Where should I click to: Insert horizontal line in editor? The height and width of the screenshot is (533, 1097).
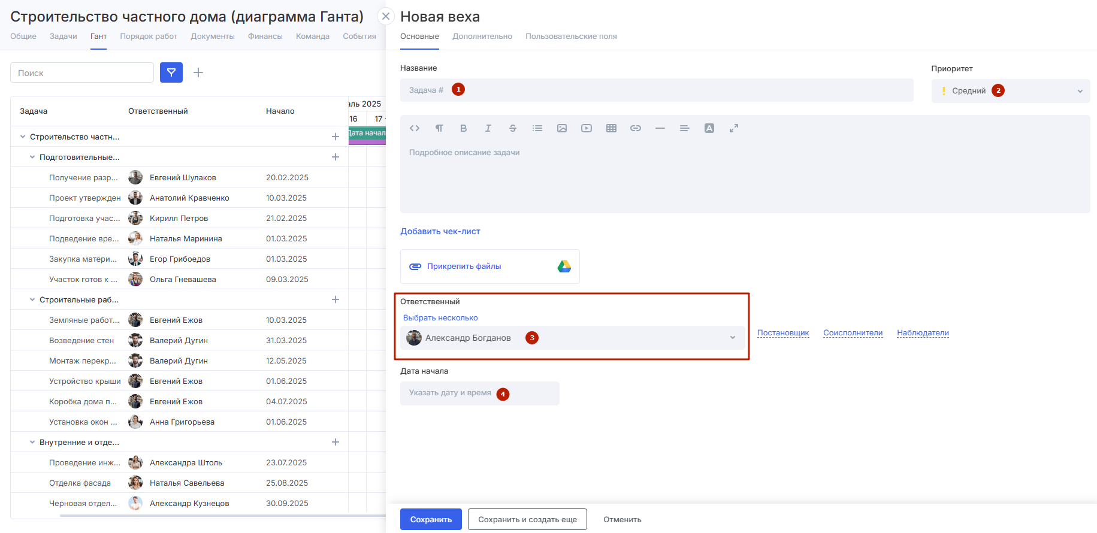coord(660,128)
